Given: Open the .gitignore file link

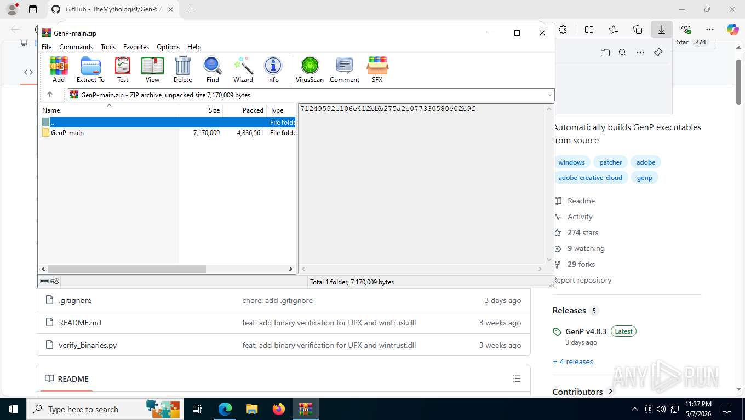Looking at the screenshot, I should coord(75,300).
